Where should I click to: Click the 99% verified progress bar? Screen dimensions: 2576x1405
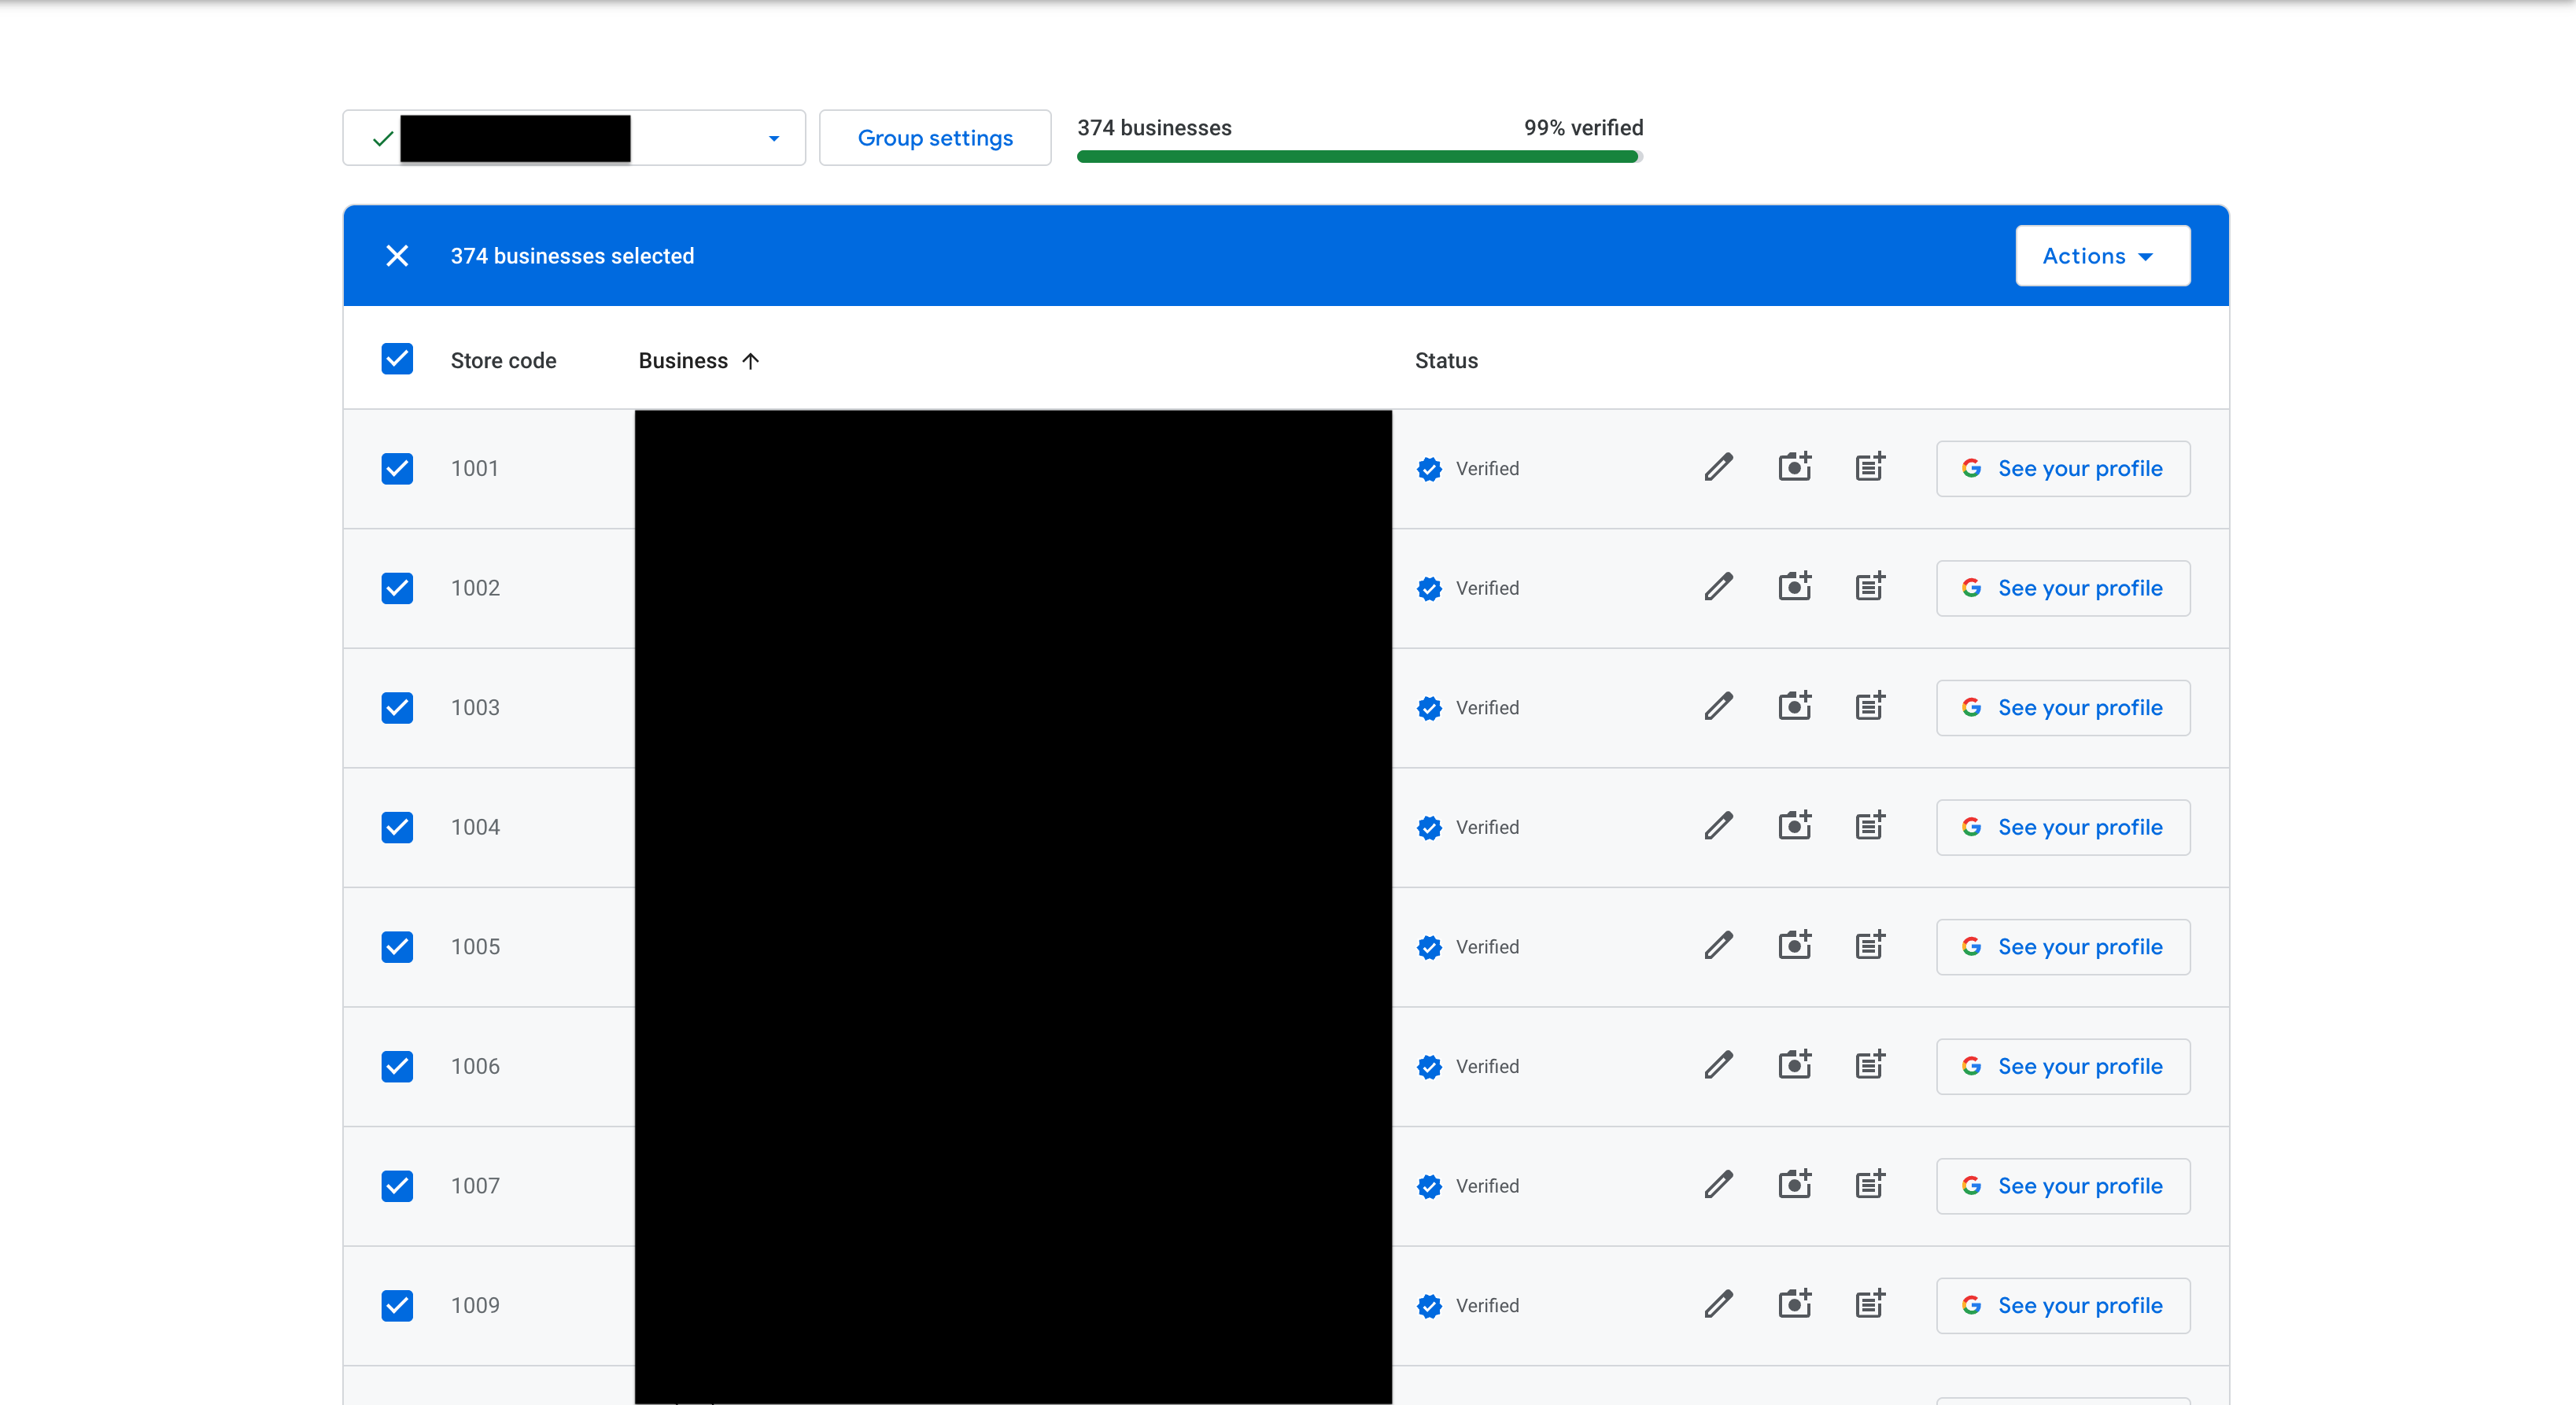pos(1357,156)
